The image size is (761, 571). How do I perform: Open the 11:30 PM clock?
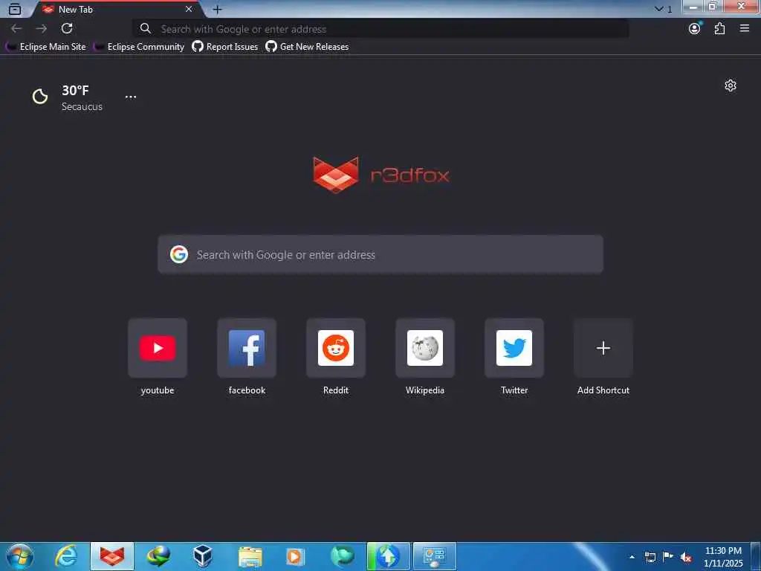723,557
